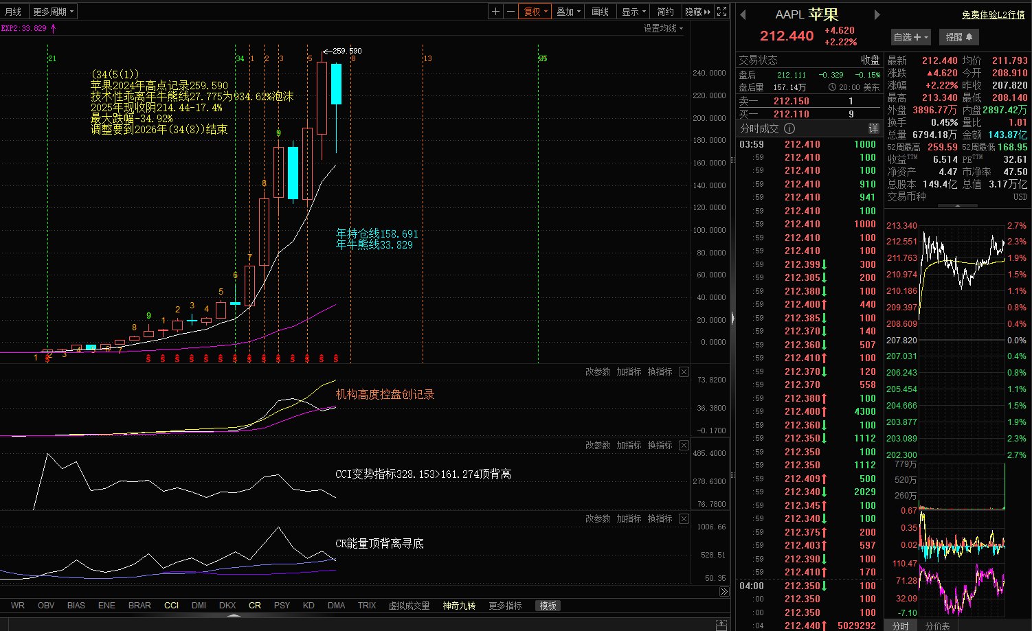Select the 虚拟成交量 indicator tab
Viewport: 1032px width, 631px height.
[x=409, y=606]
